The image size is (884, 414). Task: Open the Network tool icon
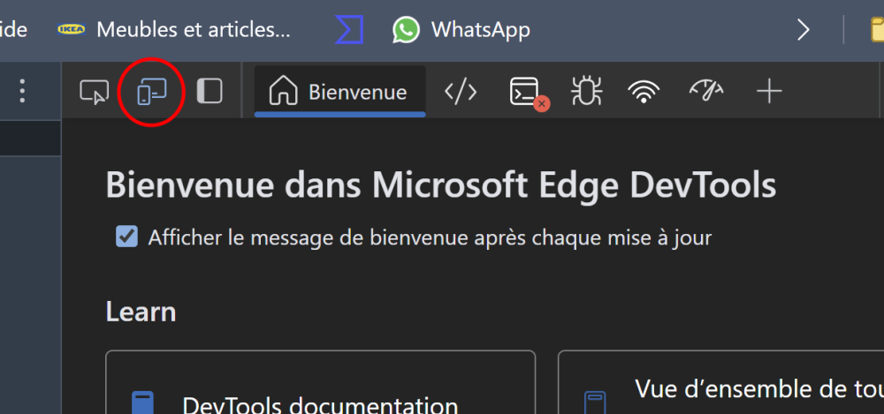point(644,92)
